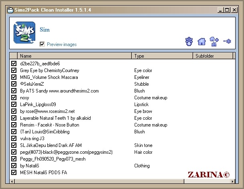This screenshot has width=244, height=189.
Task: Click the minus flower icon
Action: [x=227, y=41]
